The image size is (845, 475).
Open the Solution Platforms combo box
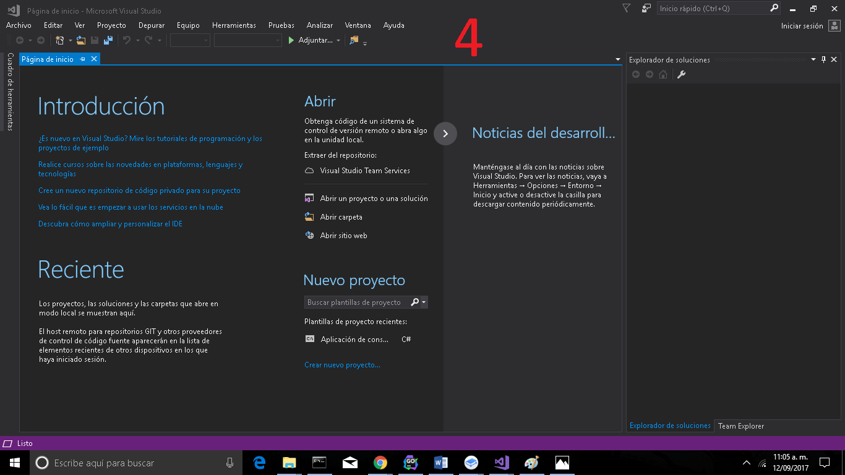pos(248,40)
